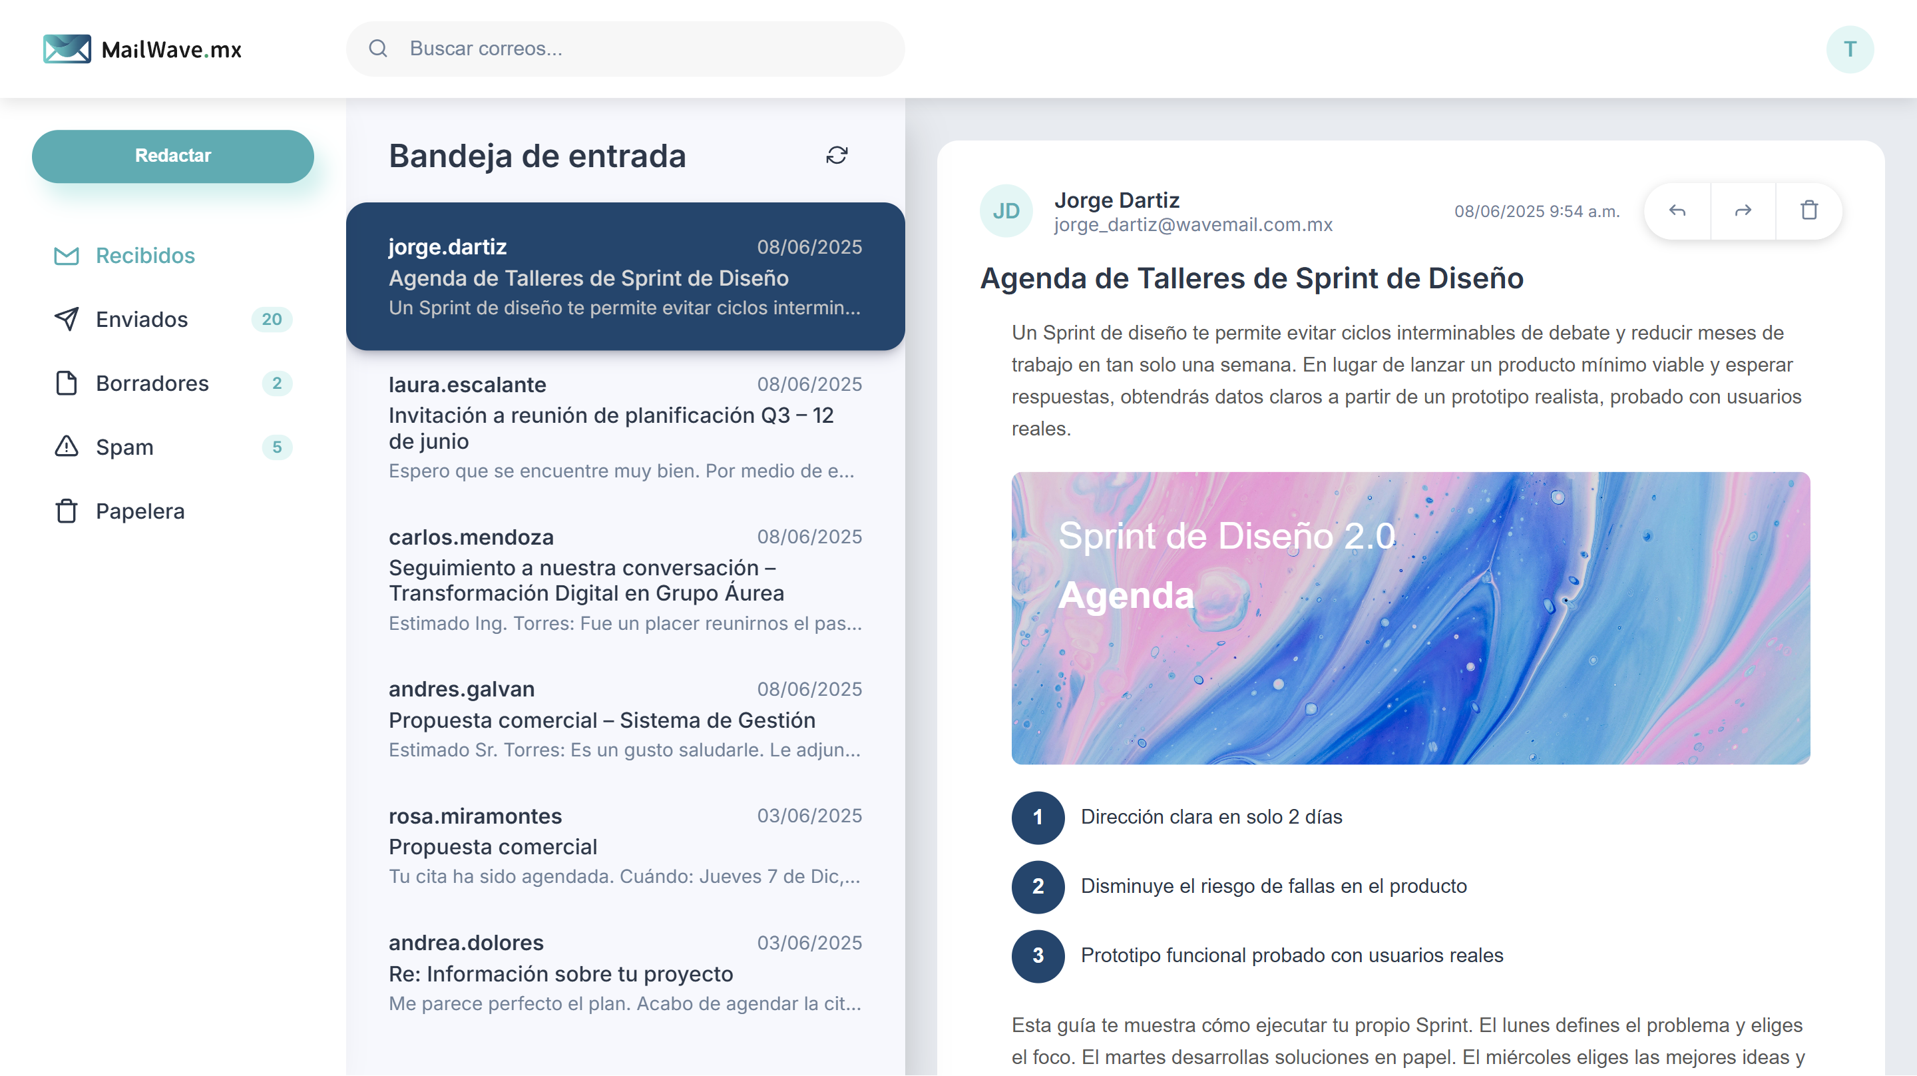Open laura.escalante's Q3 planning invitation email
The height and width of the screenshot is (1076, 1917).
624,428
